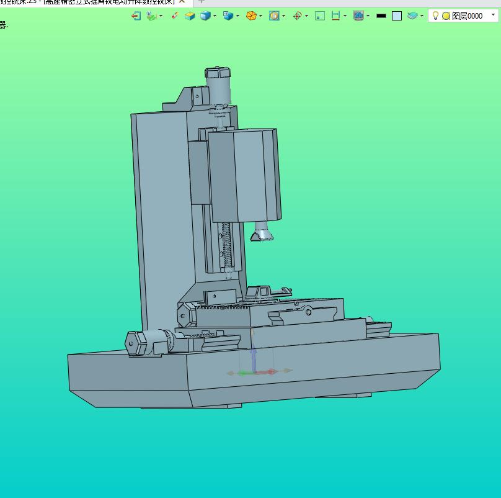The width and height of the screenshot is (501, 498).
Task: Close the 数控铣床 document tab
Action: coord(182,2)
